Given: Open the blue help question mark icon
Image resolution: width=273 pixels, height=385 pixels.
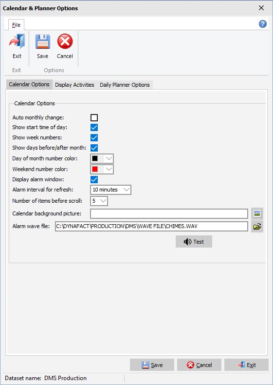Looking at the screenshot, I should [262, 24].
